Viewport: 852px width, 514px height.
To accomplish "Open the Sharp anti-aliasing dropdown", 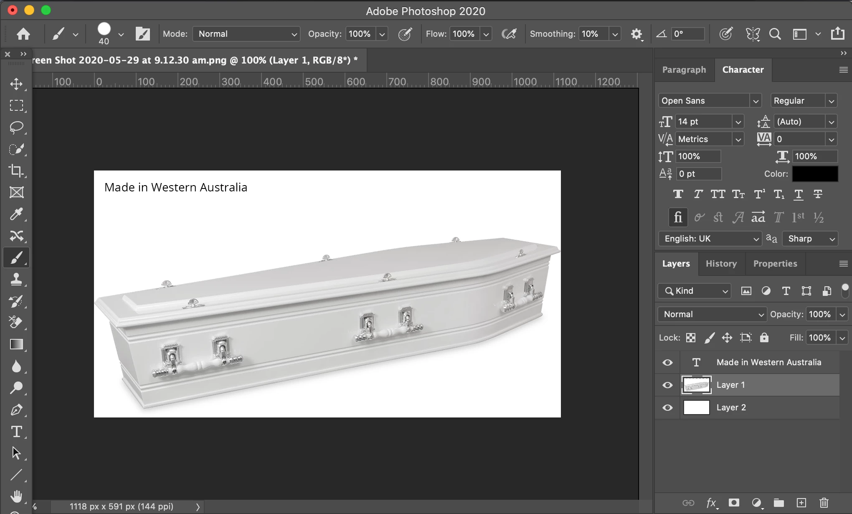I will 810,239.
